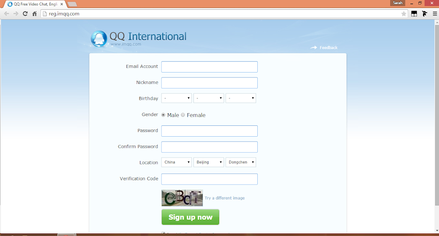Click the Verification Code input field

point(209,179)
